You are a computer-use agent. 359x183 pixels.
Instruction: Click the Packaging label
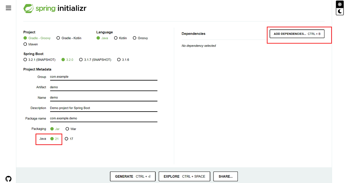click(x=39, y=129)
